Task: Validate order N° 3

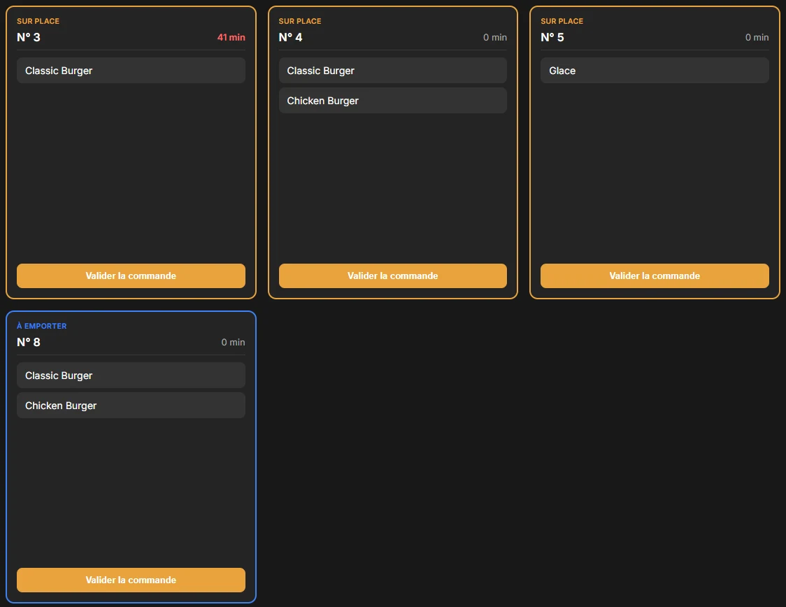Action: [131, 276]
